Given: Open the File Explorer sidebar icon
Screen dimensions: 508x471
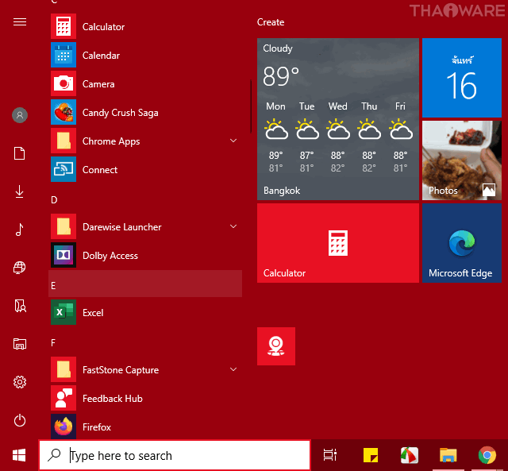Looking at the screenshot, I should (x=19, y=344).
